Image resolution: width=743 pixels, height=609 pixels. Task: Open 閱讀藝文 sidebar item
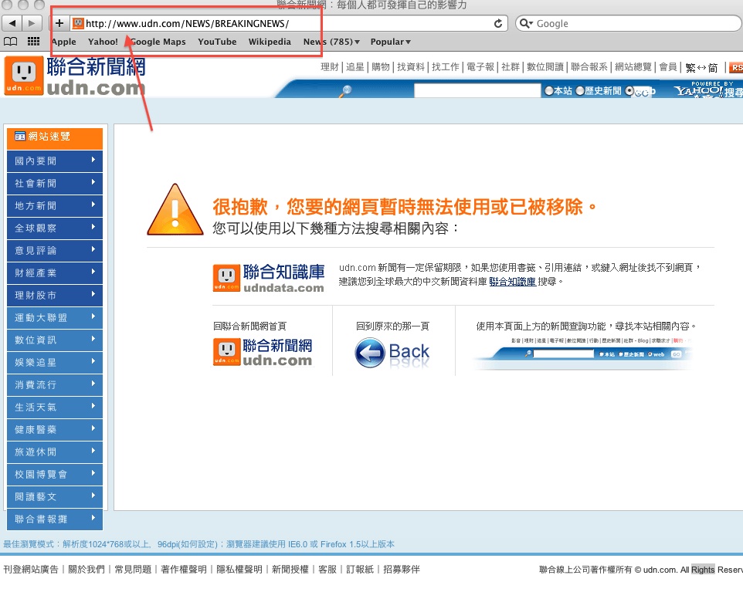(x=55, y=497)
